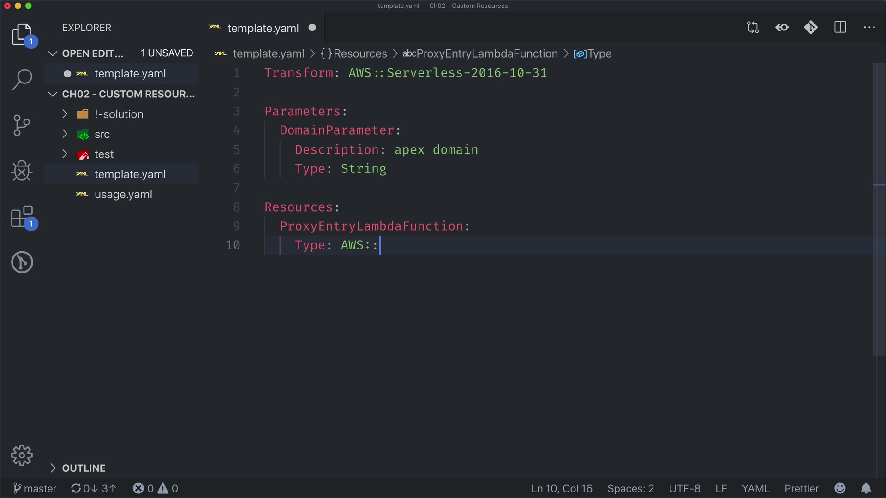Expand the OUTLINE section
Viewport: 886px width, 498px height.
84,468
